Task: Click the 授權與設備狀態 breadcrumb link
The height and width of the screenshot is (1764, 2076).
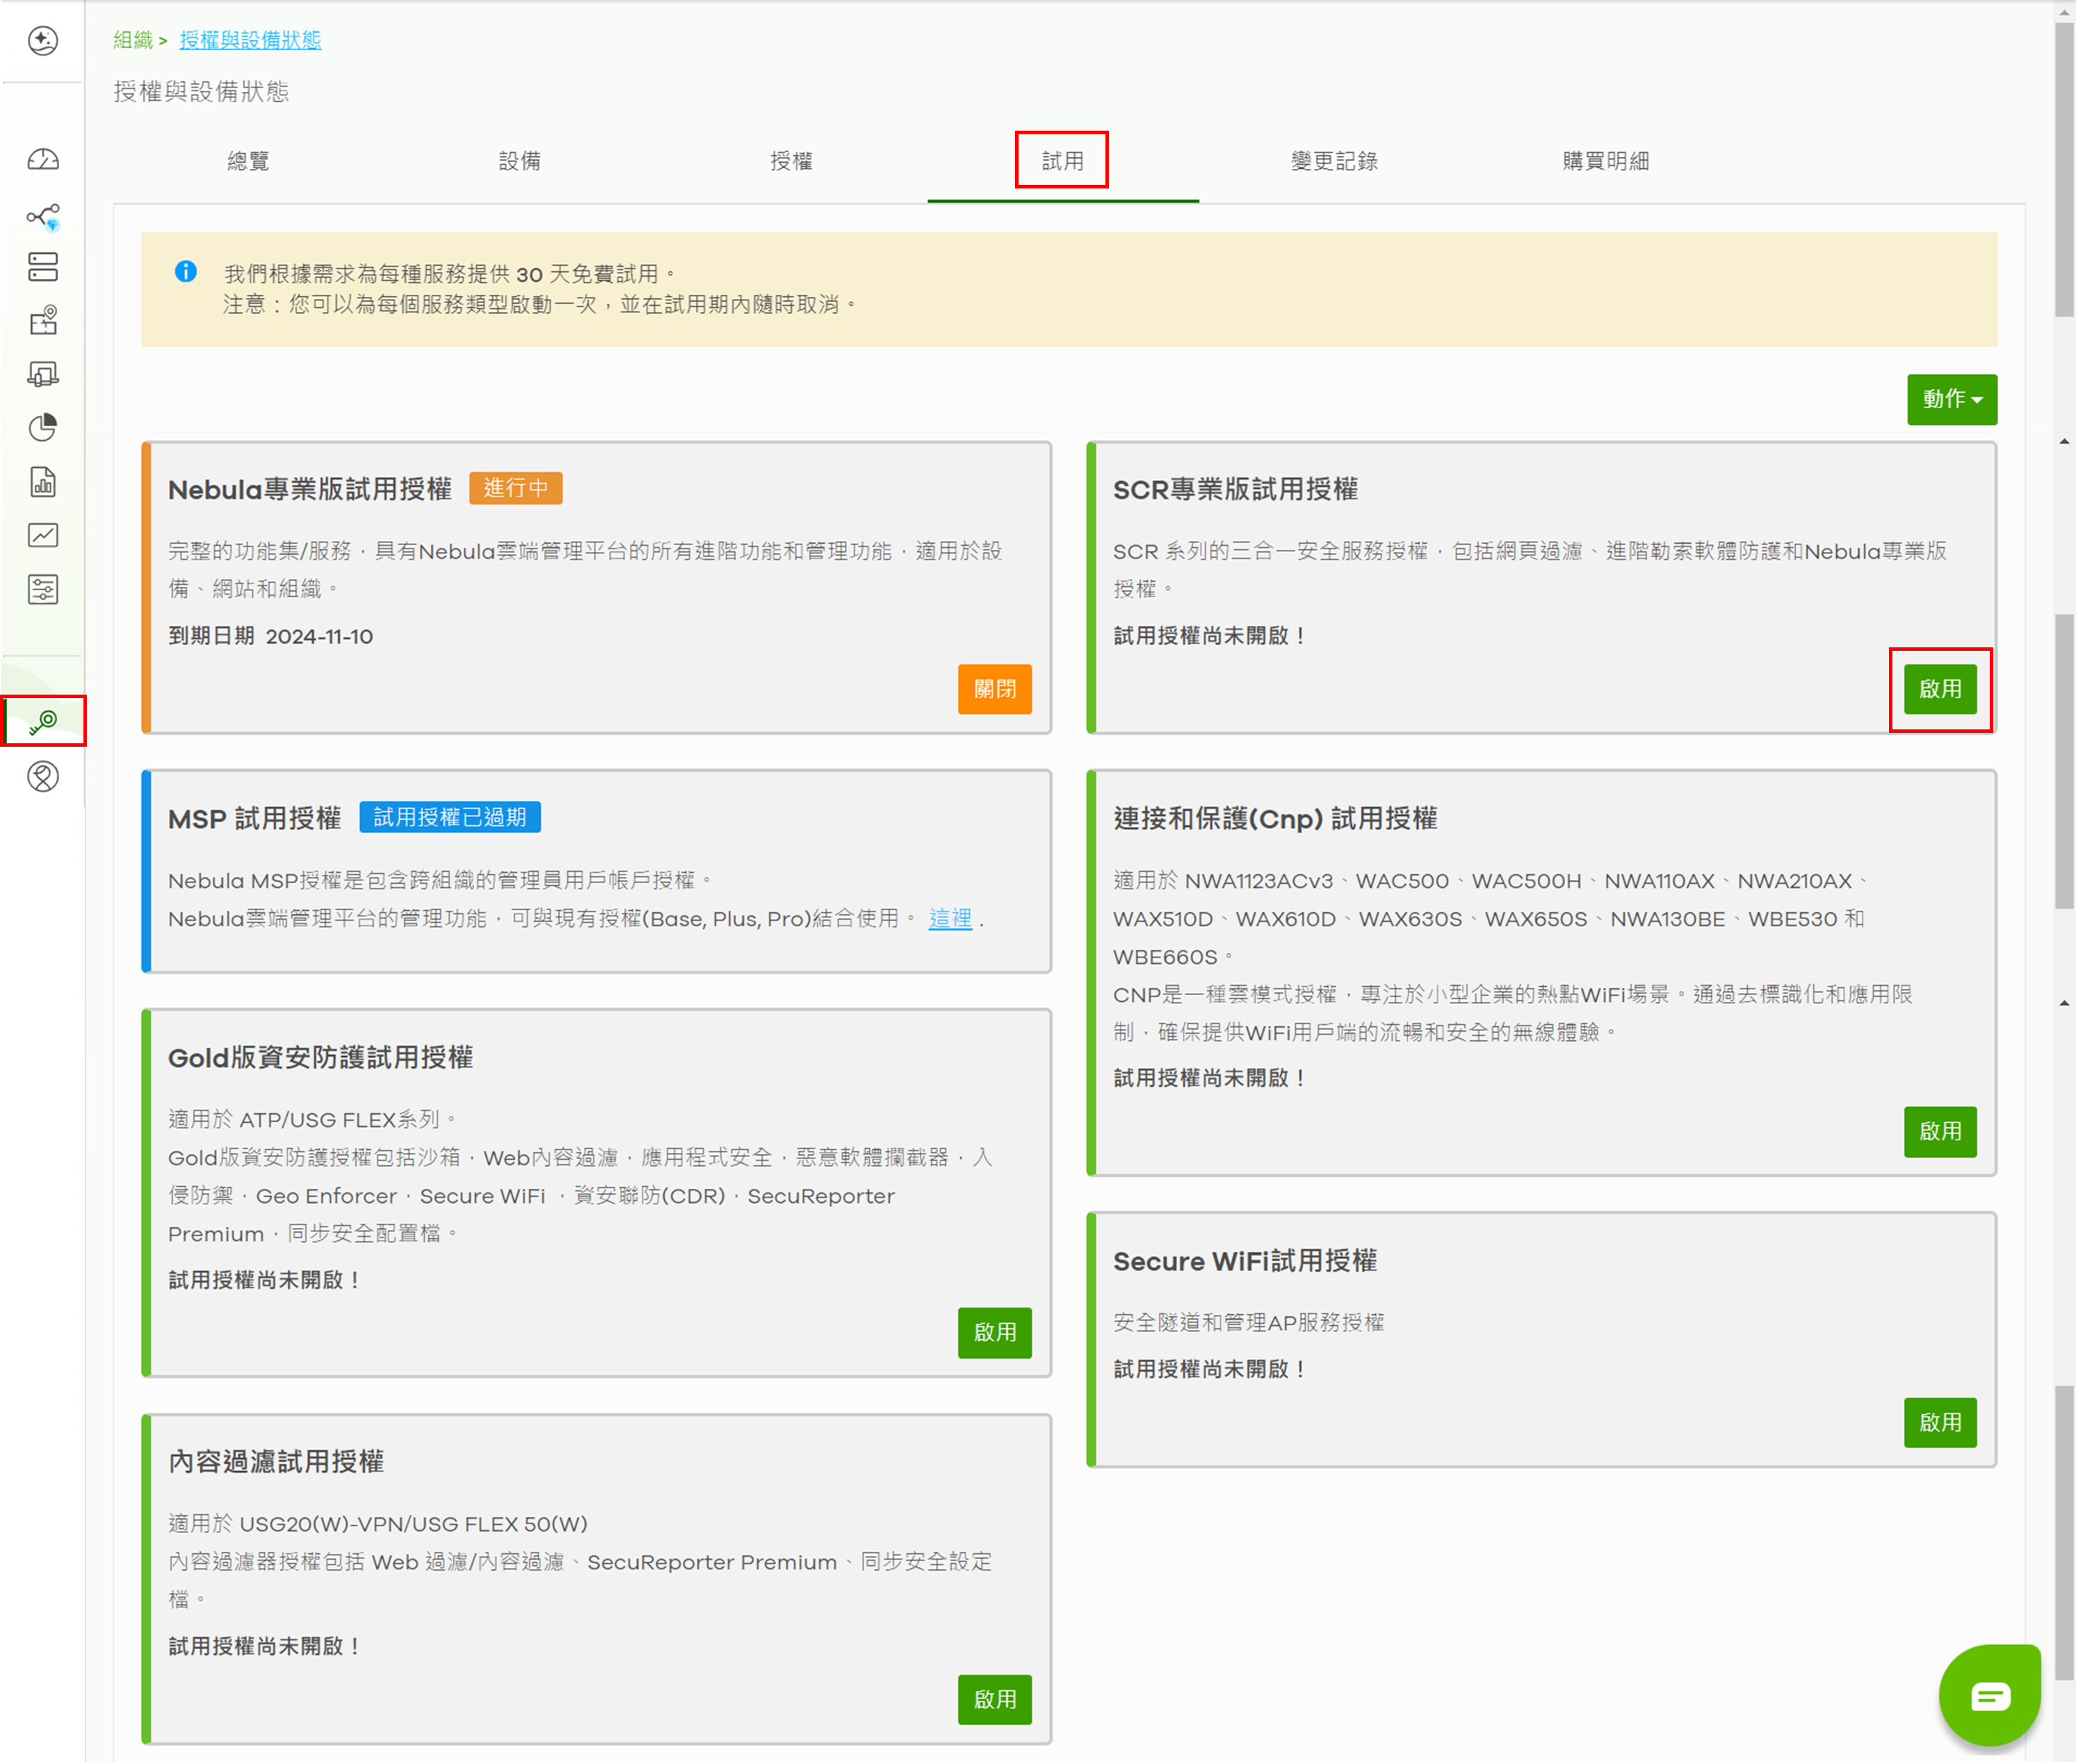Action: click(x=250, y=40)
